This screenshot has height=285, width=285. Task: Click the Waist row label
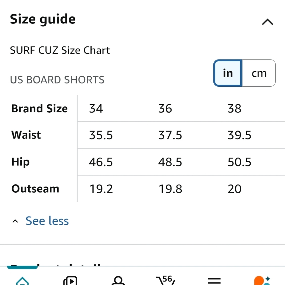[26, 135]
